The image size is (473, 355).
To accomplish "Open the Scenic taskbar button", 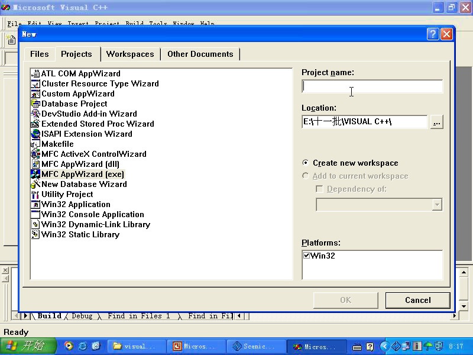I will (x=255, y=346).
